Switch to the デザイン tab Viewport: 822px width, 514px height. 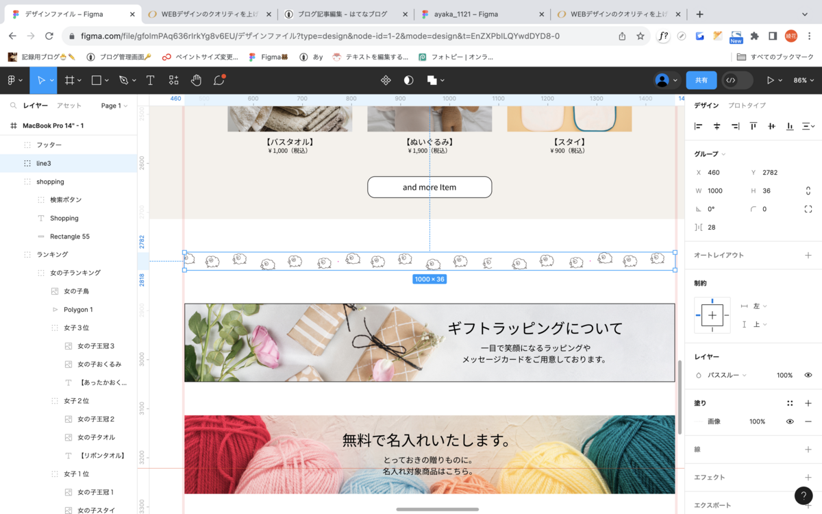click(706, 106)
